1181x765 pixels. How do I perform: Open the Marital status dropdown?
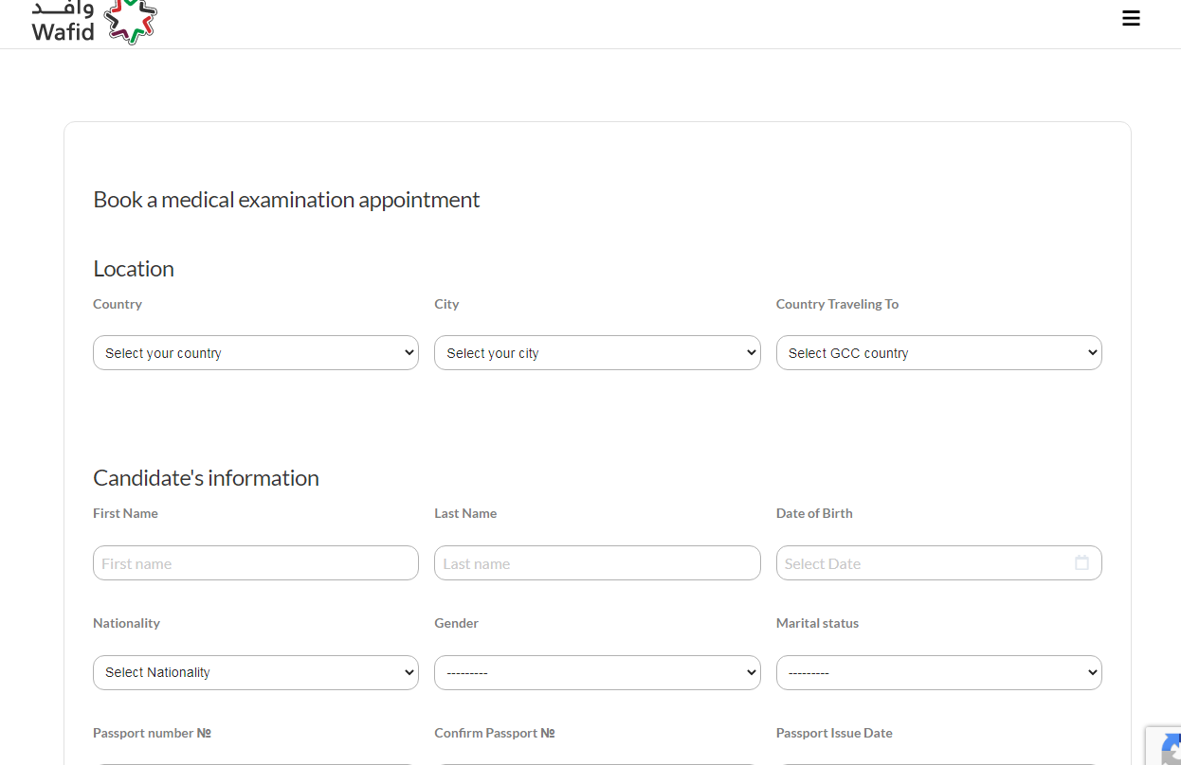click(x=938, y=672)
